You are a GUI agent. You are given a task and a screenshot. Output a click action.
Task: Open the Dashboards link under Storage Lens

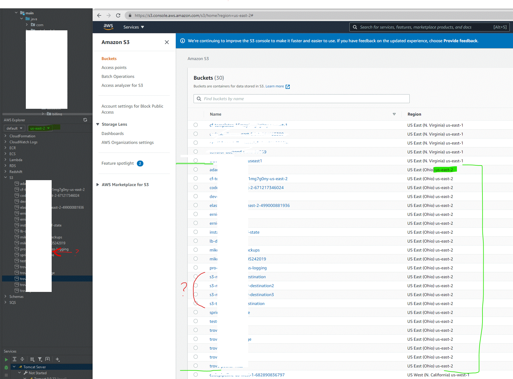point(113,133)
